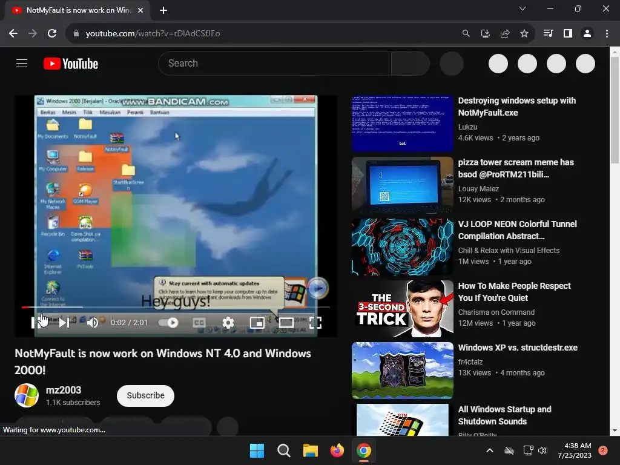Image resolution: width=620 pixels, height=465 pixels.
Task: Click the fr4ctalz channel name
Action: (470, 362)
